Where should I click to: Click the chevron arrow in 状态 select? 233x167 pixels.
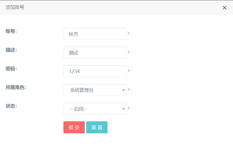(x=123, y=109)
